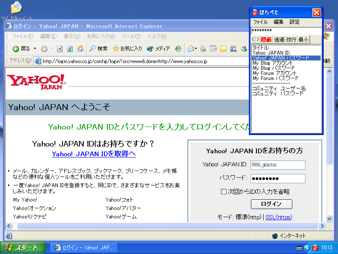Select Yahoo! JAPAN パスワード row
338x254 pixels.
click(286, 58)
